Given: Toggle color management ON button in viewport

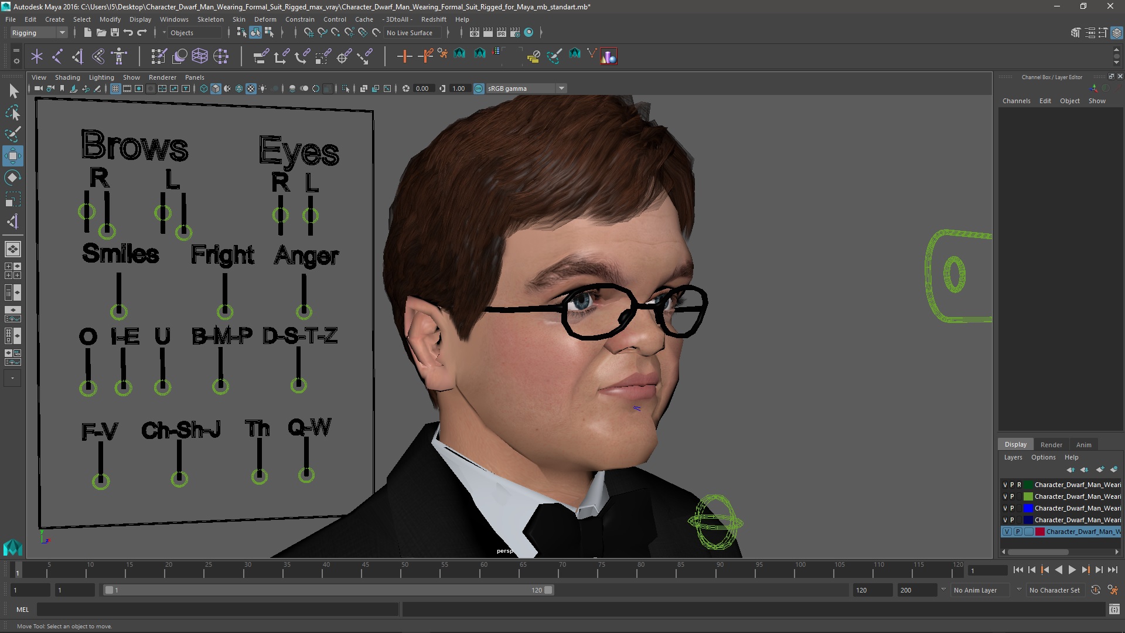Looking at the screenshot, I should 479,89.
